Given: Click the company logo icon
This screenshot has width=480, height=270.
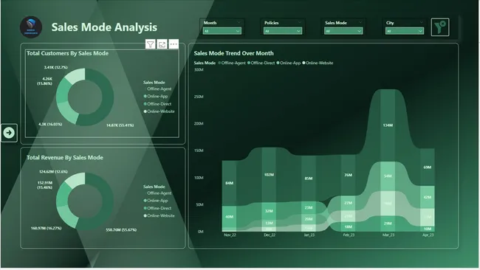Looking at the screenshot, I should (x=31, y=27).
